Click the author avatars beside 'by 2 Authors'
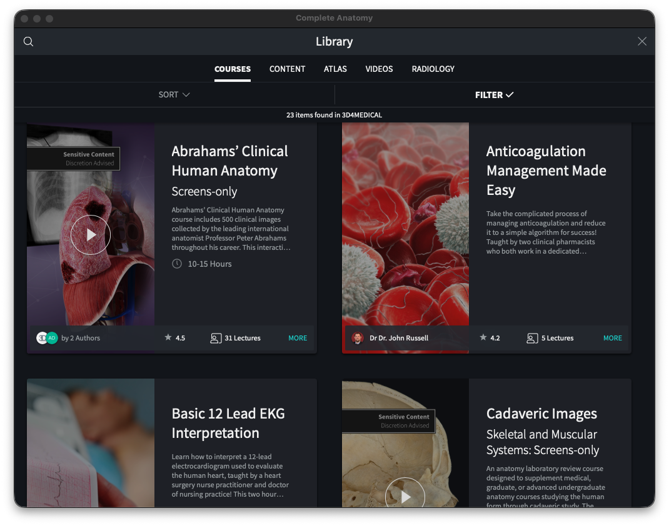This screenshot has height=526, width=669. point(47,338)
